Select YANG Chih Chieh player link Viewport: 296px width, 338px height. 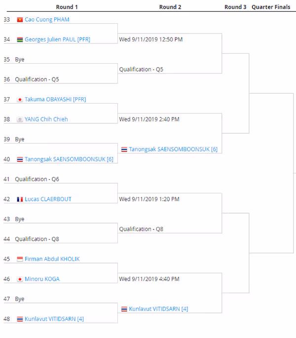[x=46, y=119]
